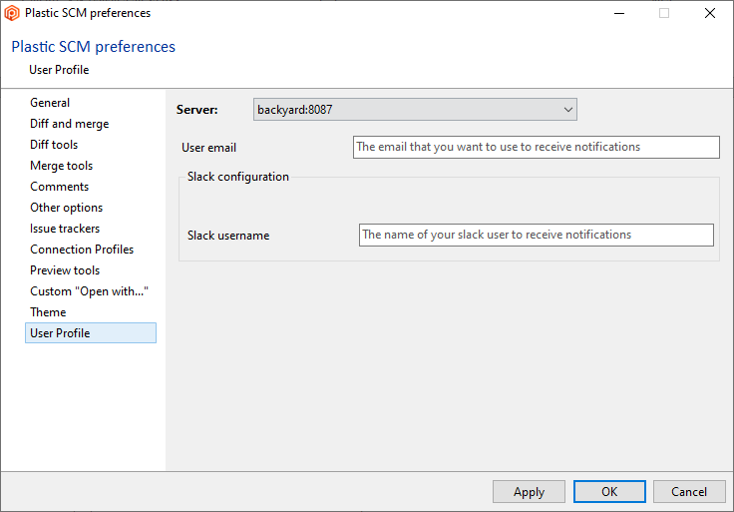Go to Diff tools settings
This screenshot has height=512, width=734.
pos(54,145)
